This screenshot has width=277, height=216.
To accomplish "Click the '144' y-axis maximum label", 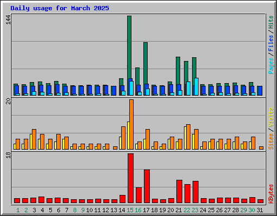I will (8, 20).
